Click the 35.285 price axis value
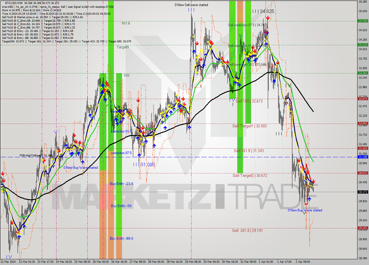Image resolution: width=369 pixels, height=265 pixels. point(363,1)
